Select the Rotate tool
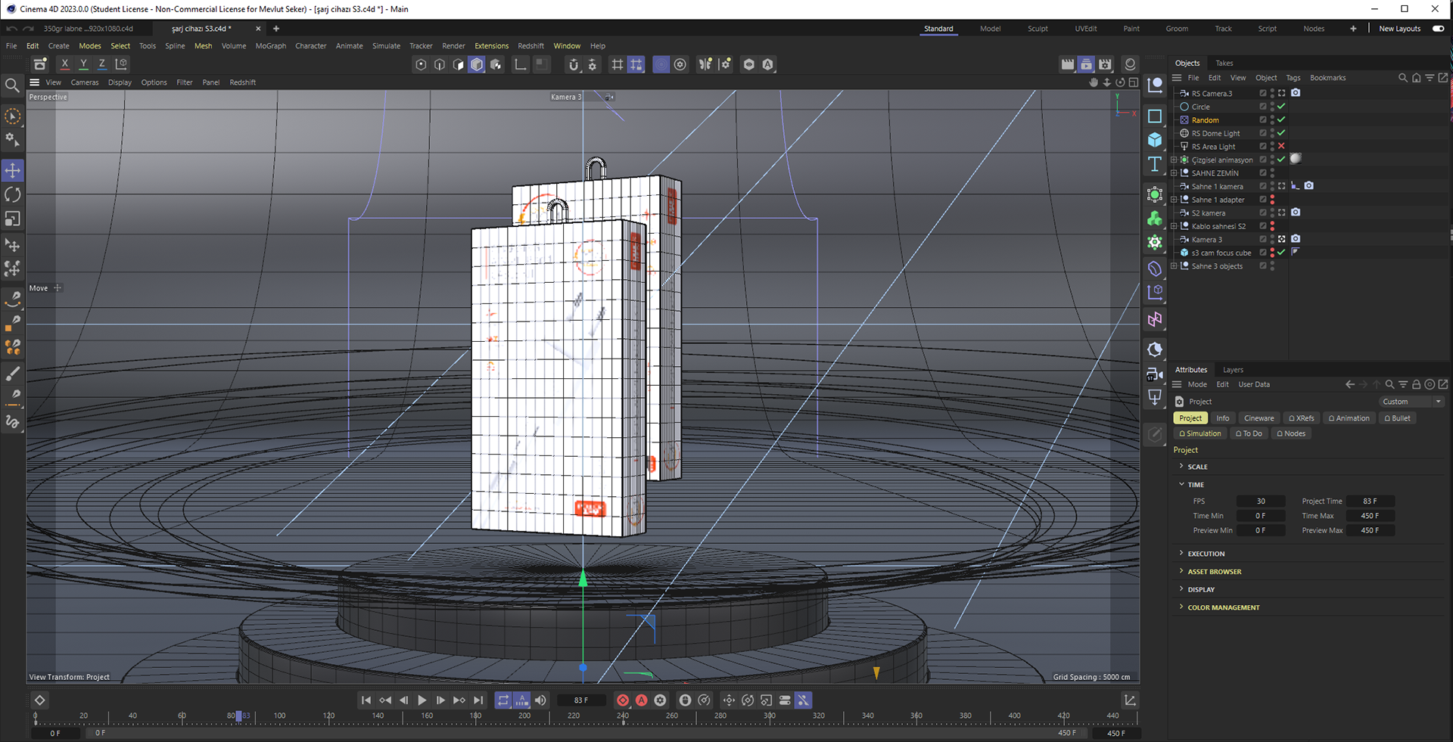This screenshot has width=1453, height=742. point(13,194)
